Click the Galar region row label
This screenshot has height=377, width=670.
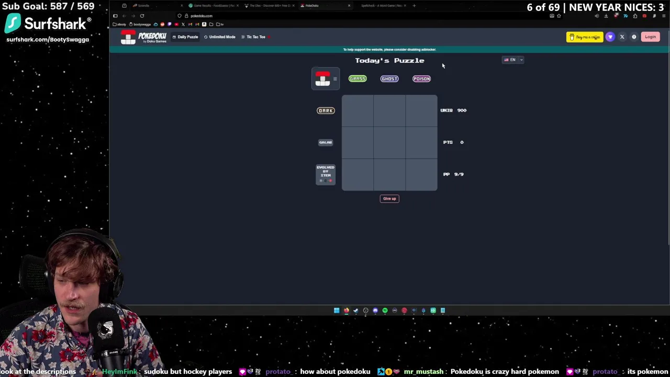326,142
